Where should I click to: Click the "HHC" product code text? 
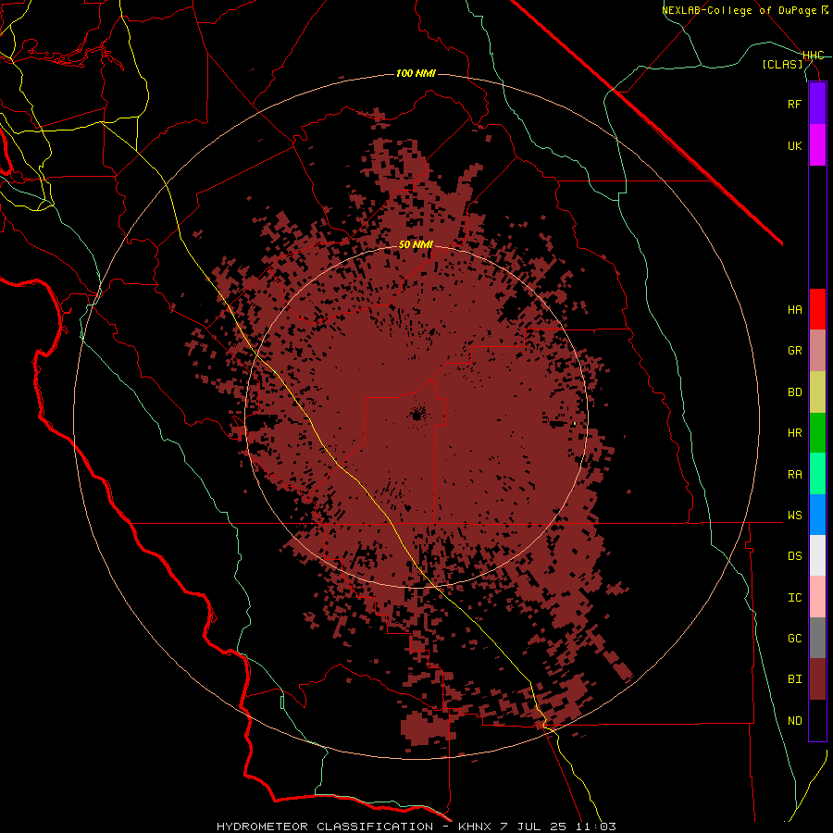[814, 56]
